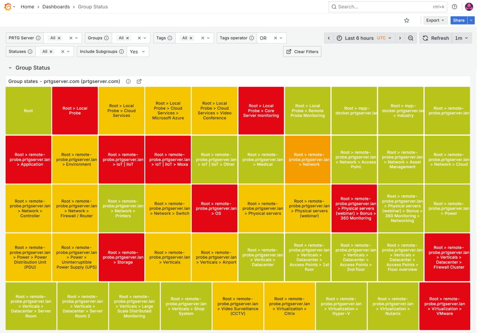Click info icon on Group states panel title
This screenshot has width=477, height=333.
[128, 81]
